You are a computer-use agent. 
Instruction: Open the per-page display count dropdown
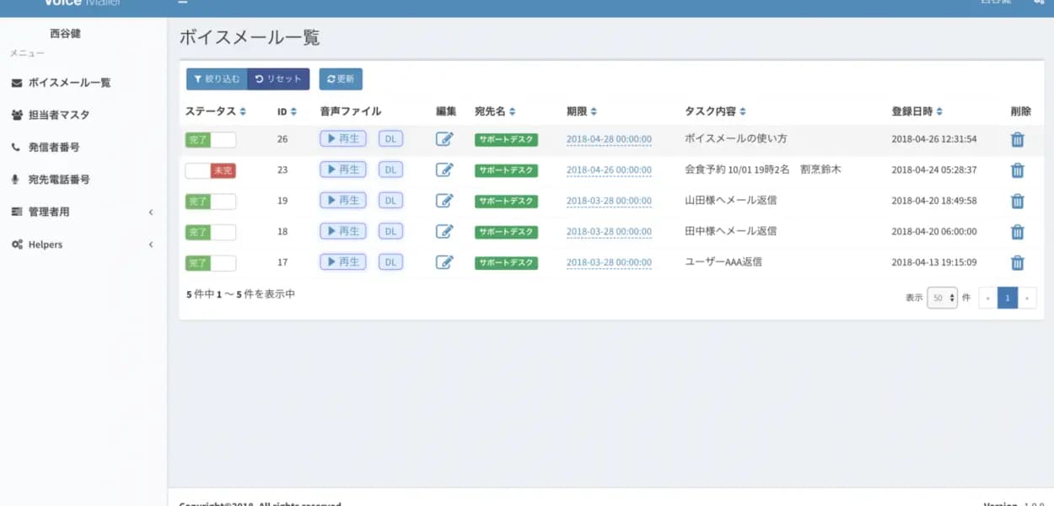[942, 298]
